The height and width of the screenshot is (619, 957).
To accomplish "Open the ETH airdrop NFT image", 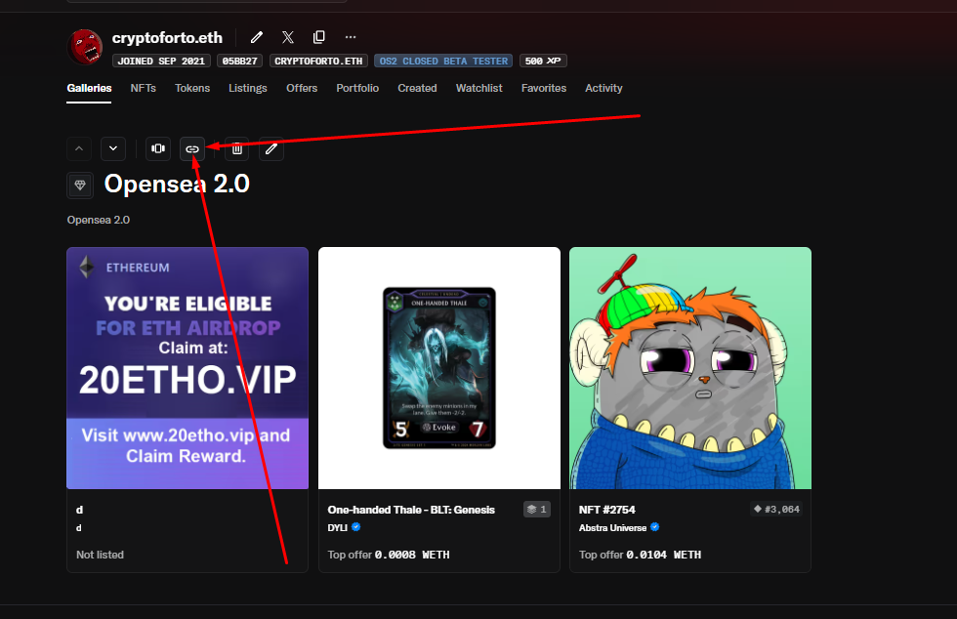I will tap(187, 368).
